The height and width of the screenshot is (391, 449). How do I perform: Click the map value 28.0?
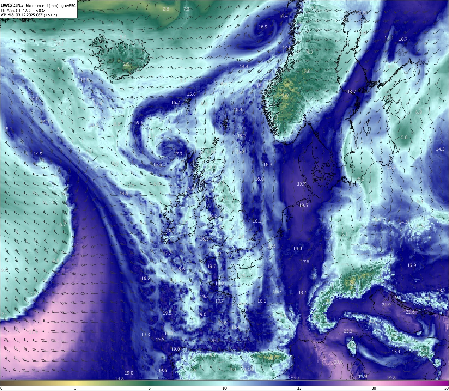338,362
